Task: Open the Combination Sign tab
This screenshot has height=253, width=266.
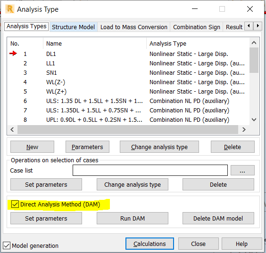Action: click(x=197, y=27)
